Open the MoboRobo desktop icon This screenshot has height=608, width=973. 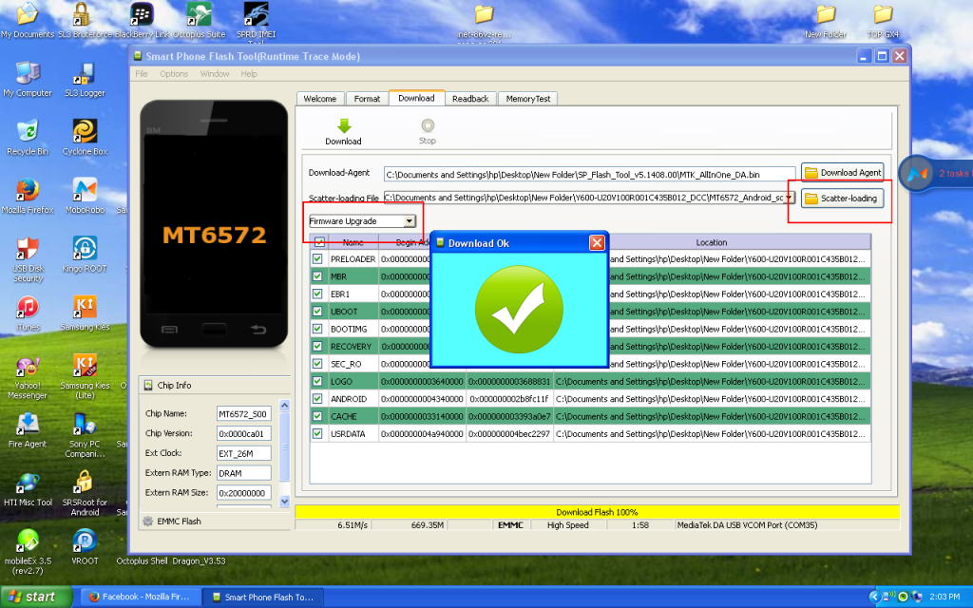(85, 190)
